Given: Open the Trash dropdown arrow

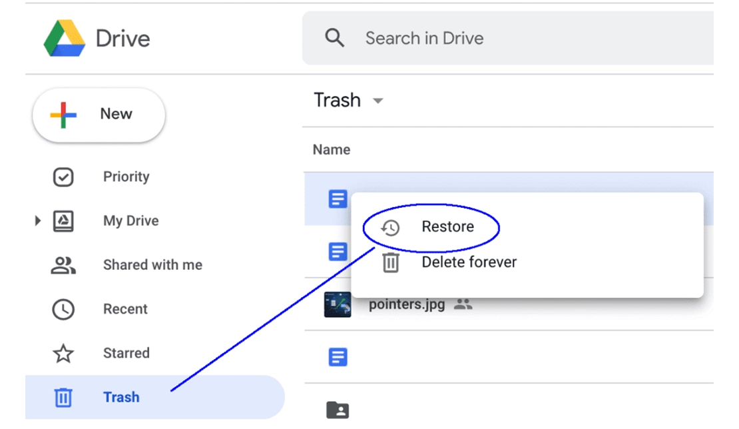Looking at the screenshot, I should (377, 101).
